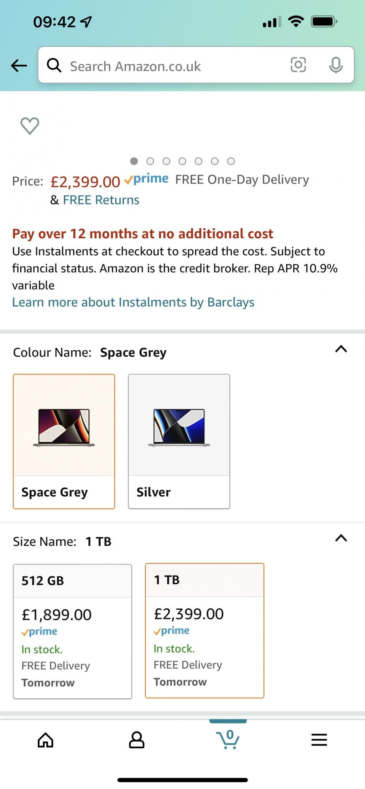Open the FREE Returns link
Screen dimensions: 365x789
(x=101, y=200)
